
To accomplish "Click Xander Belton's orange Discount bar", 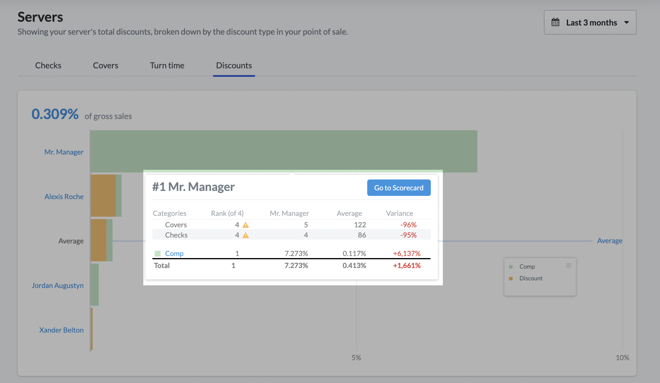I will click(92, 329).
